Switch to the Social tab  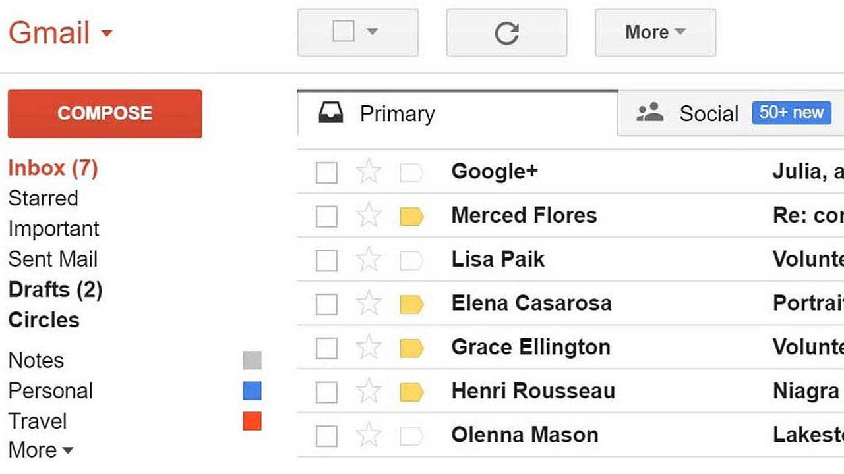click(709, 113)
